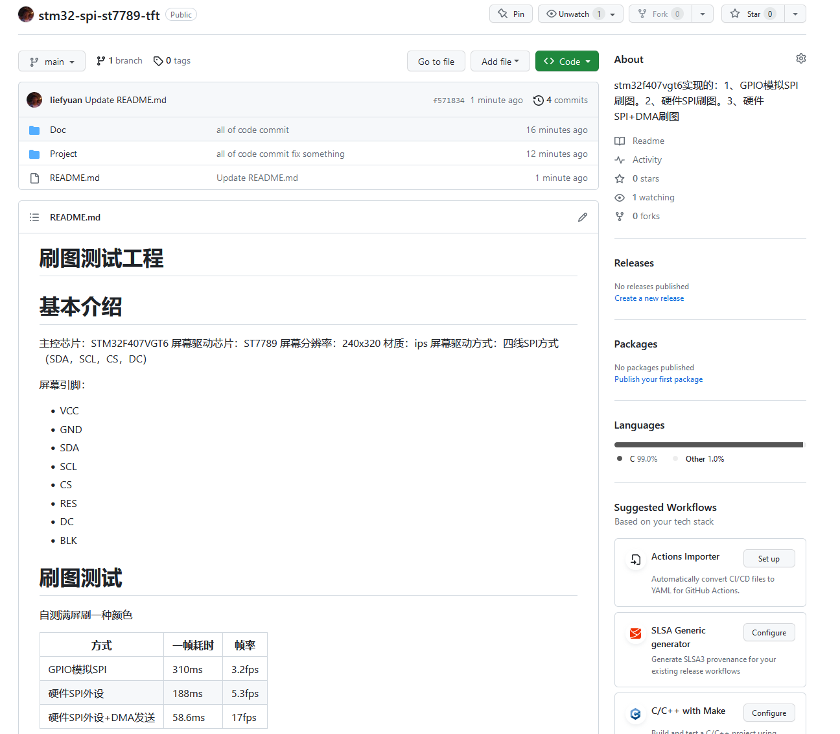The width and height of the screenshot is (840, 734).
Task: Click the Actions Importer workflow icon
Action: (635, 560)
